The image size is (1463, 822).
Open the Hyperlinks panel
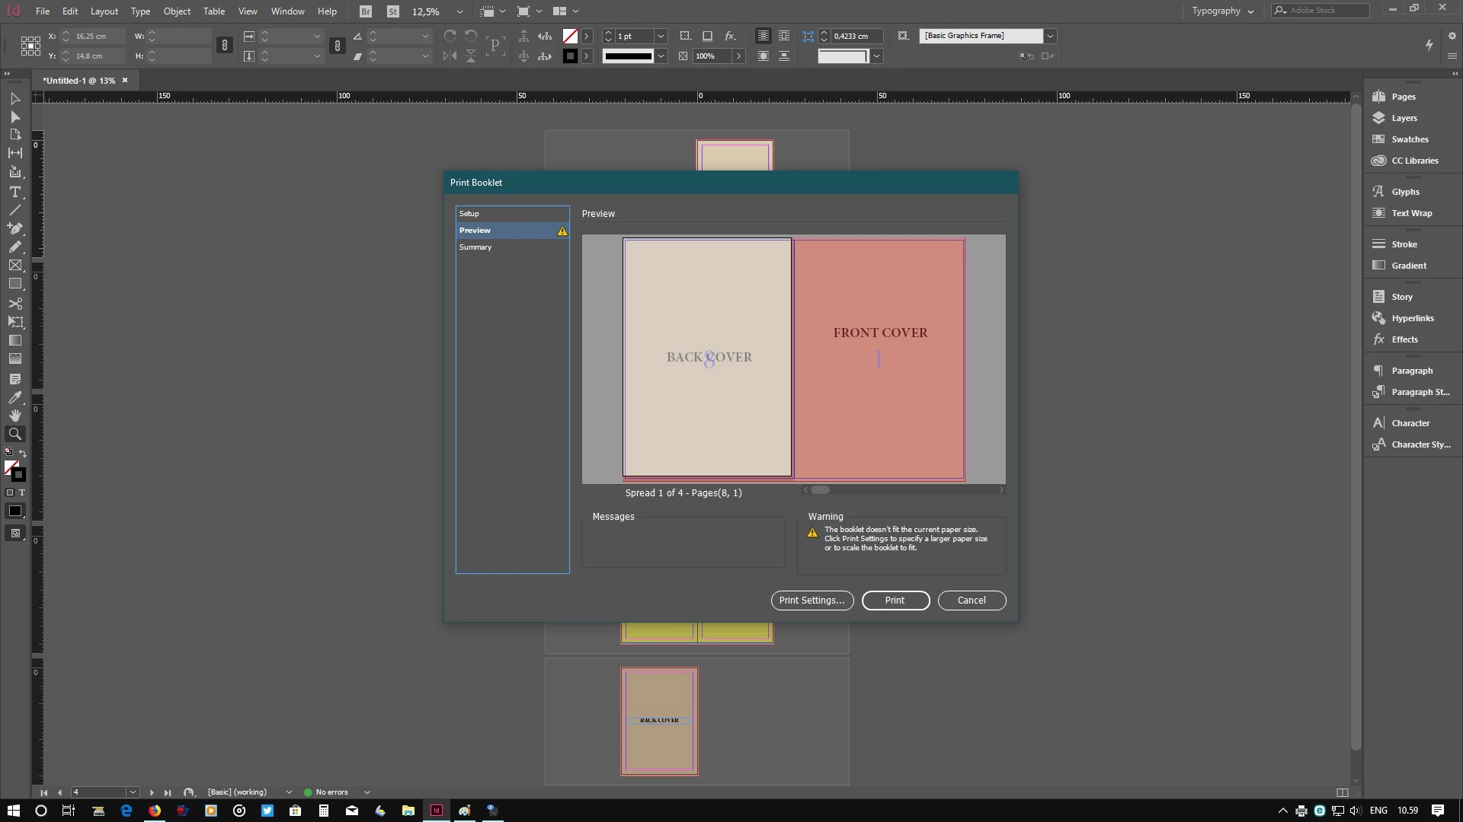click(x=1412, y=318)
